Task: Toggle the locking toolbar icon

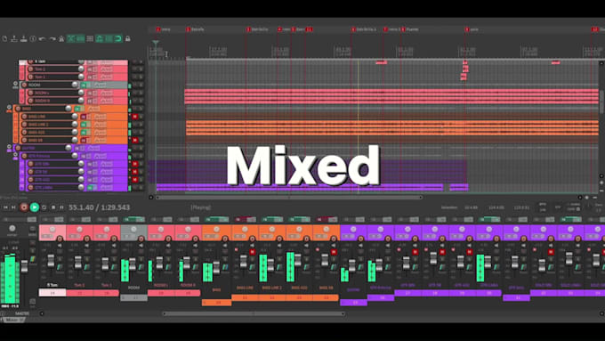Action: click(128, 38)
